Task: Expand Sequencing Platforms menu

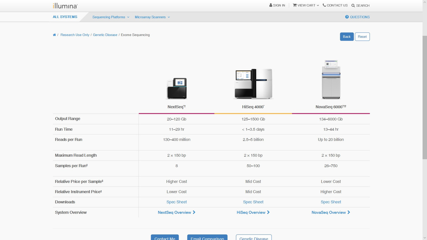Action: click(111, 17)
